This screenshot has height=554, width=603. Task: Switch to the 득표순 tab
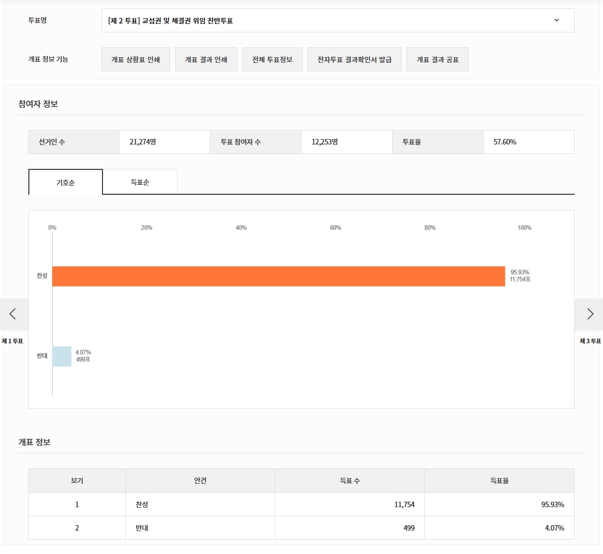[x=140, y=182]
